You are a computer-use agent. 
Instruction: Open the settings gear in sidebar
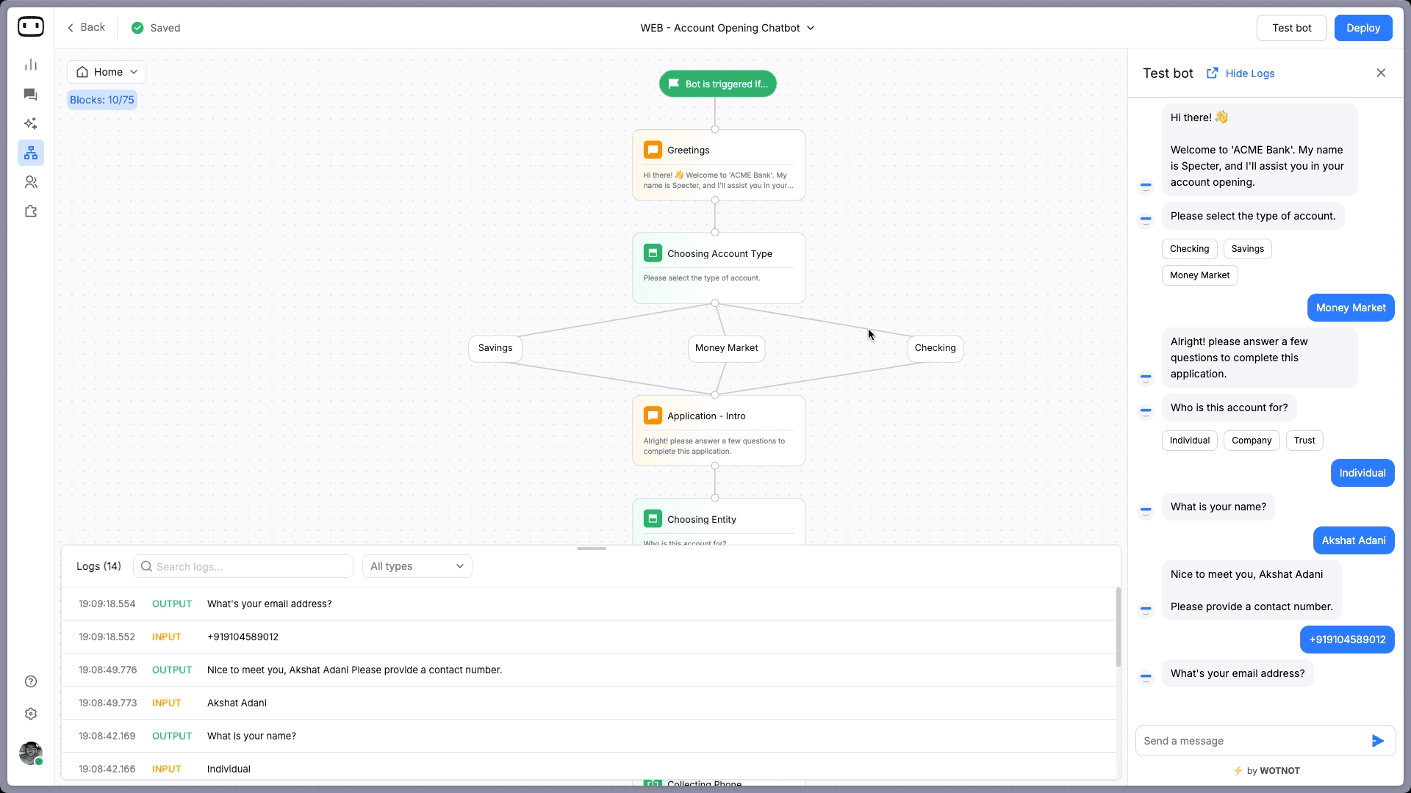point(31,714)
